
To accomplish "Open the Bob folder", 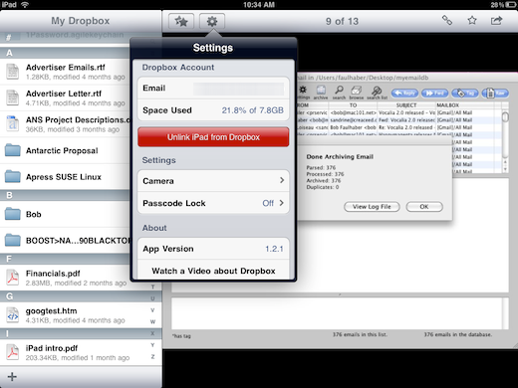I will (65, 214).
